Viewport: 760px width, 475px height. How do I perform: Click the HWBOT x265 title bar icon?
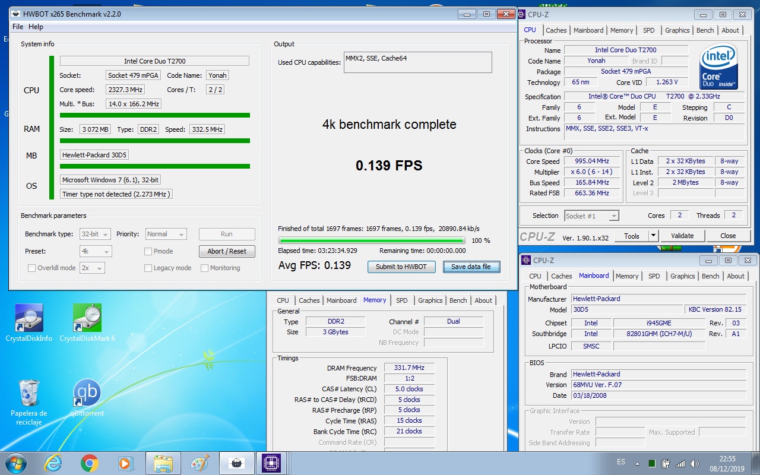(x=15, y=14)
